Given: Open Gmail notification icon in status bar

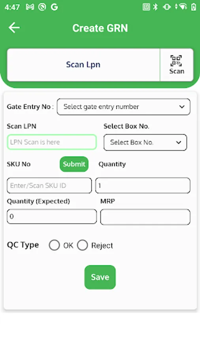Looking at the screenshot, I should coord(30,7).
